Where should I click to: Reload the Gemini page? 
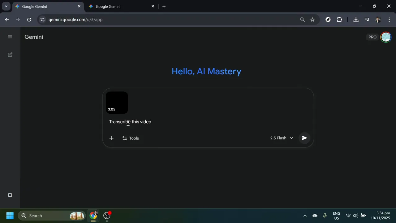pos(29,20)
